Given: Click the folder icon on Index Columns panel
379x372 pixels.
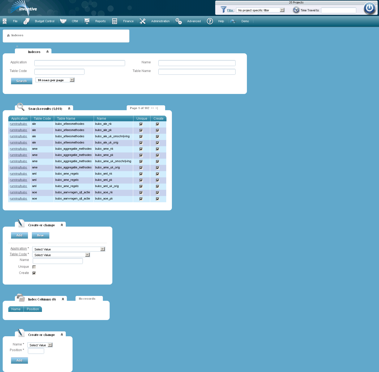Looking at the screenshot, I should (21, 297).
